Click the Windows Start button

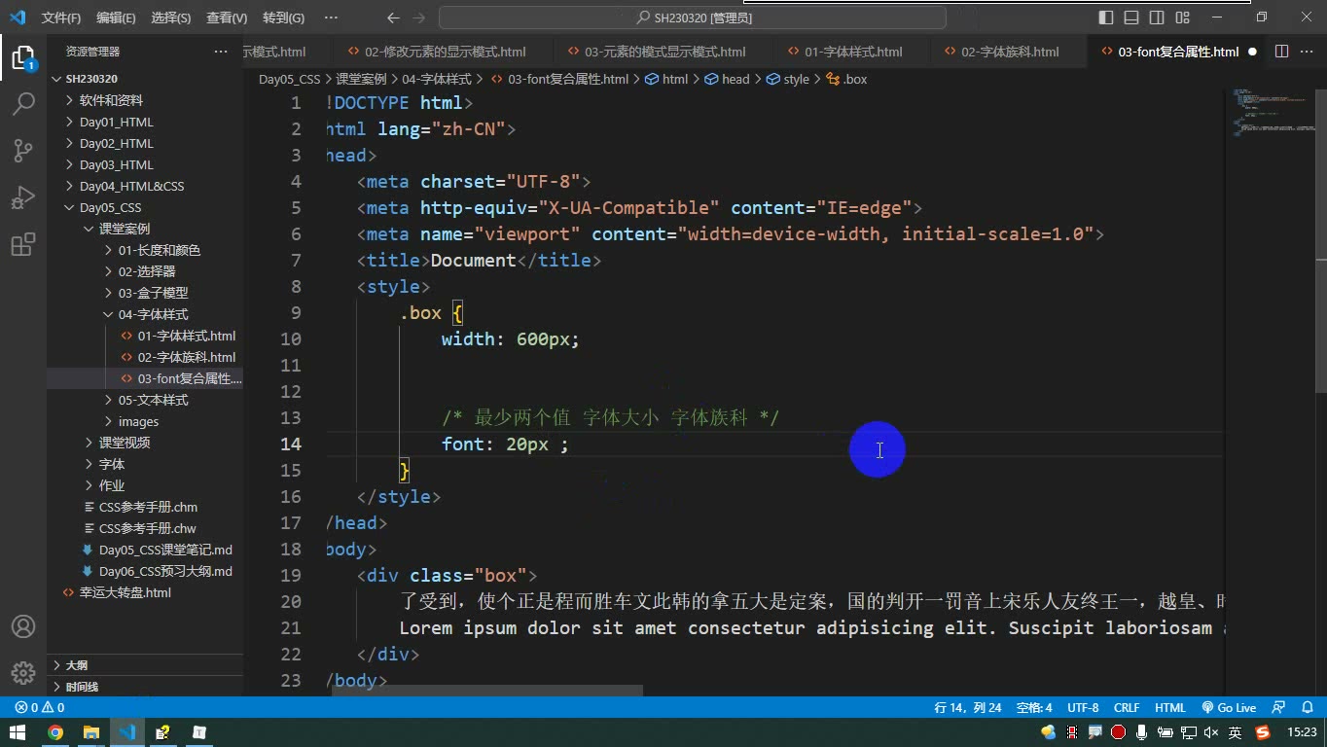(x=18, y=732)
